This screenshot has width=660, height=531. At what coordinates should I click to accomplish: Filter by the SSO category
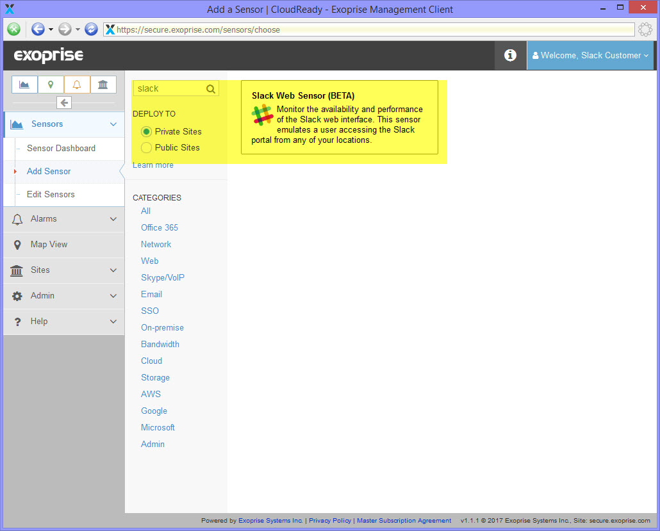tap(150, 311)
